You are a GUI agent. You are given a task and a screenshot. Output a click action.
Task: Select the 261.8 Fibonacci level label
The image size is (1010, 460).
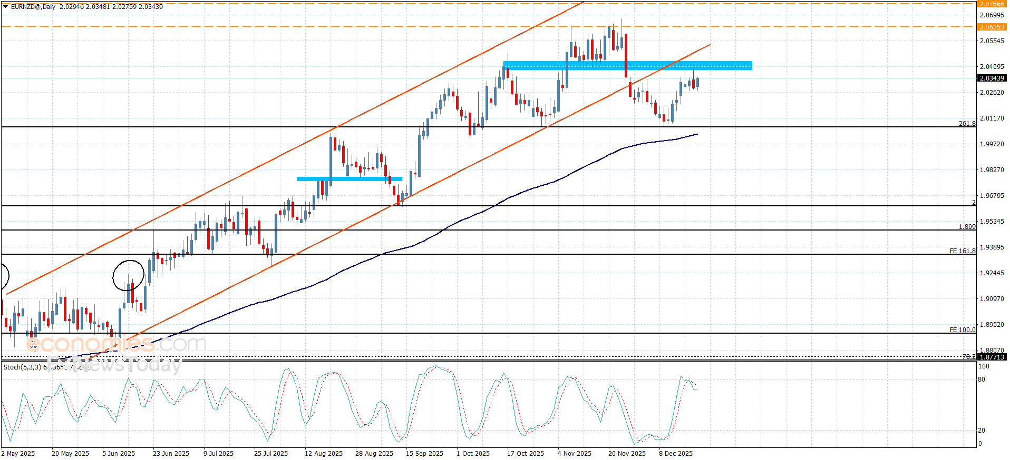(x=967, y=124)
